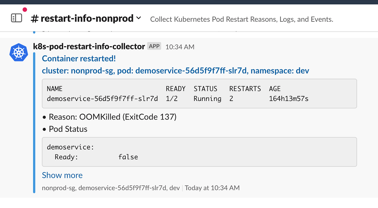378x208 pixels.
Task: Open the restart-info-nonprod channel title
Action: point(83,19)
